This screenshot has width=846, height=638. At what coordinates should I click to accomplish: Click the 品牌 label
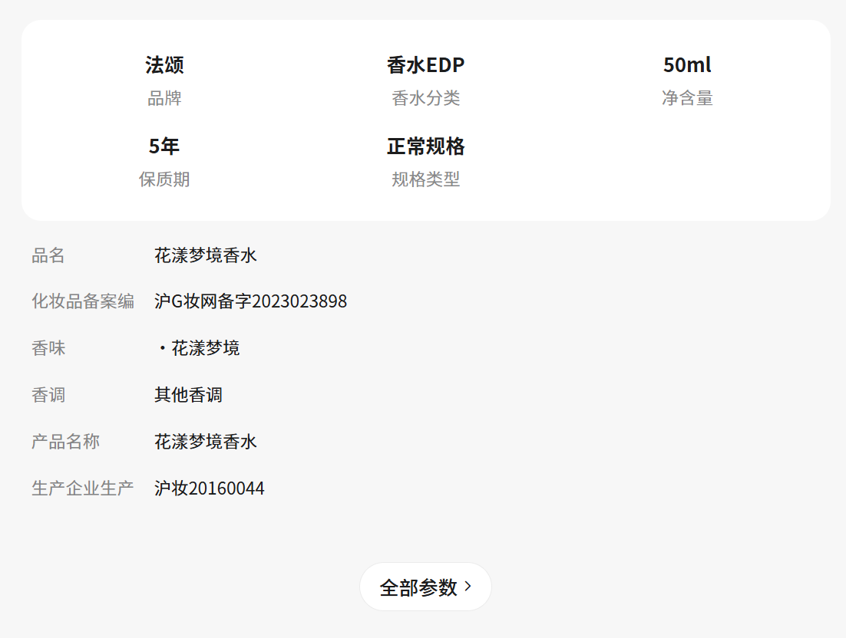[164, 98]
